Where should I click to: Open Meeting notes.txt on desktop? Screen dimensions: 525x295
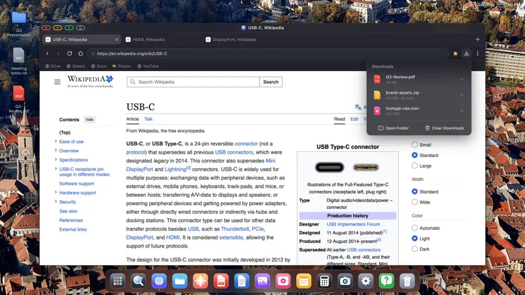pyautogui.click(x=19, y=62)
